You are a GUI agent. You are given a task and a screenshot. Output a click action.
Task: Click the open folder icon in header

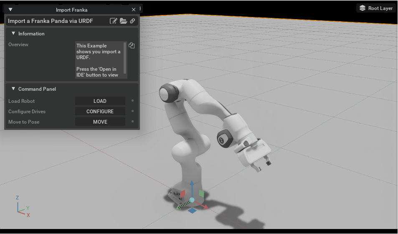click(x=123, y=21)
